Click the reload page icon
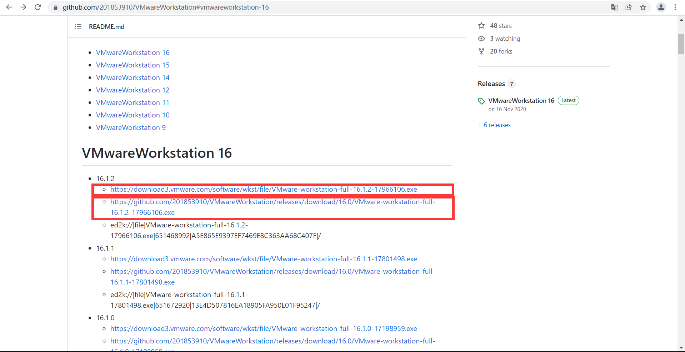 (x=37, y=7)
